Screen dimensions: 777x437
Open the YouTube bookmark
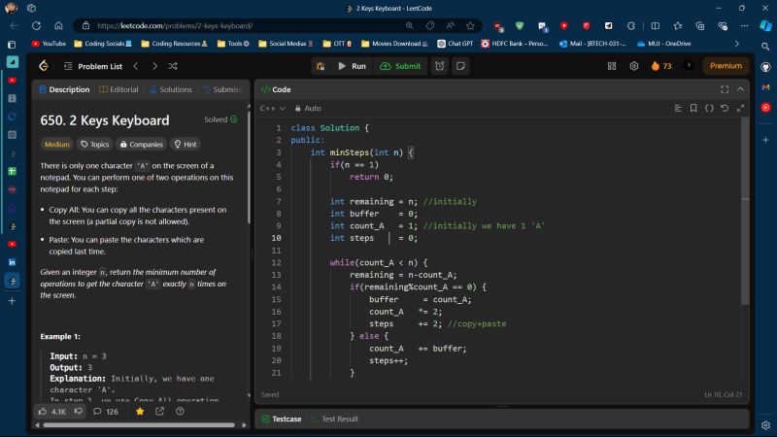49,44
